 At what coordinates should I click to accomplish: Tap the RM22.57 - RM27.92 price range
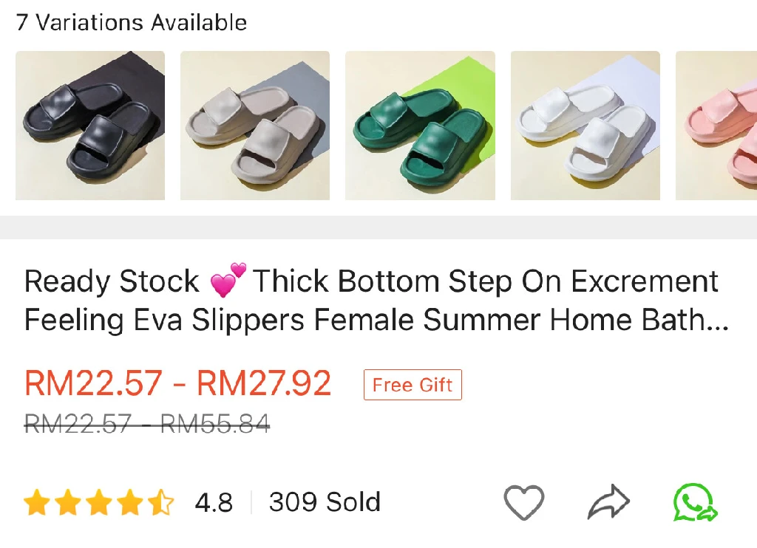tap(177, 383)
